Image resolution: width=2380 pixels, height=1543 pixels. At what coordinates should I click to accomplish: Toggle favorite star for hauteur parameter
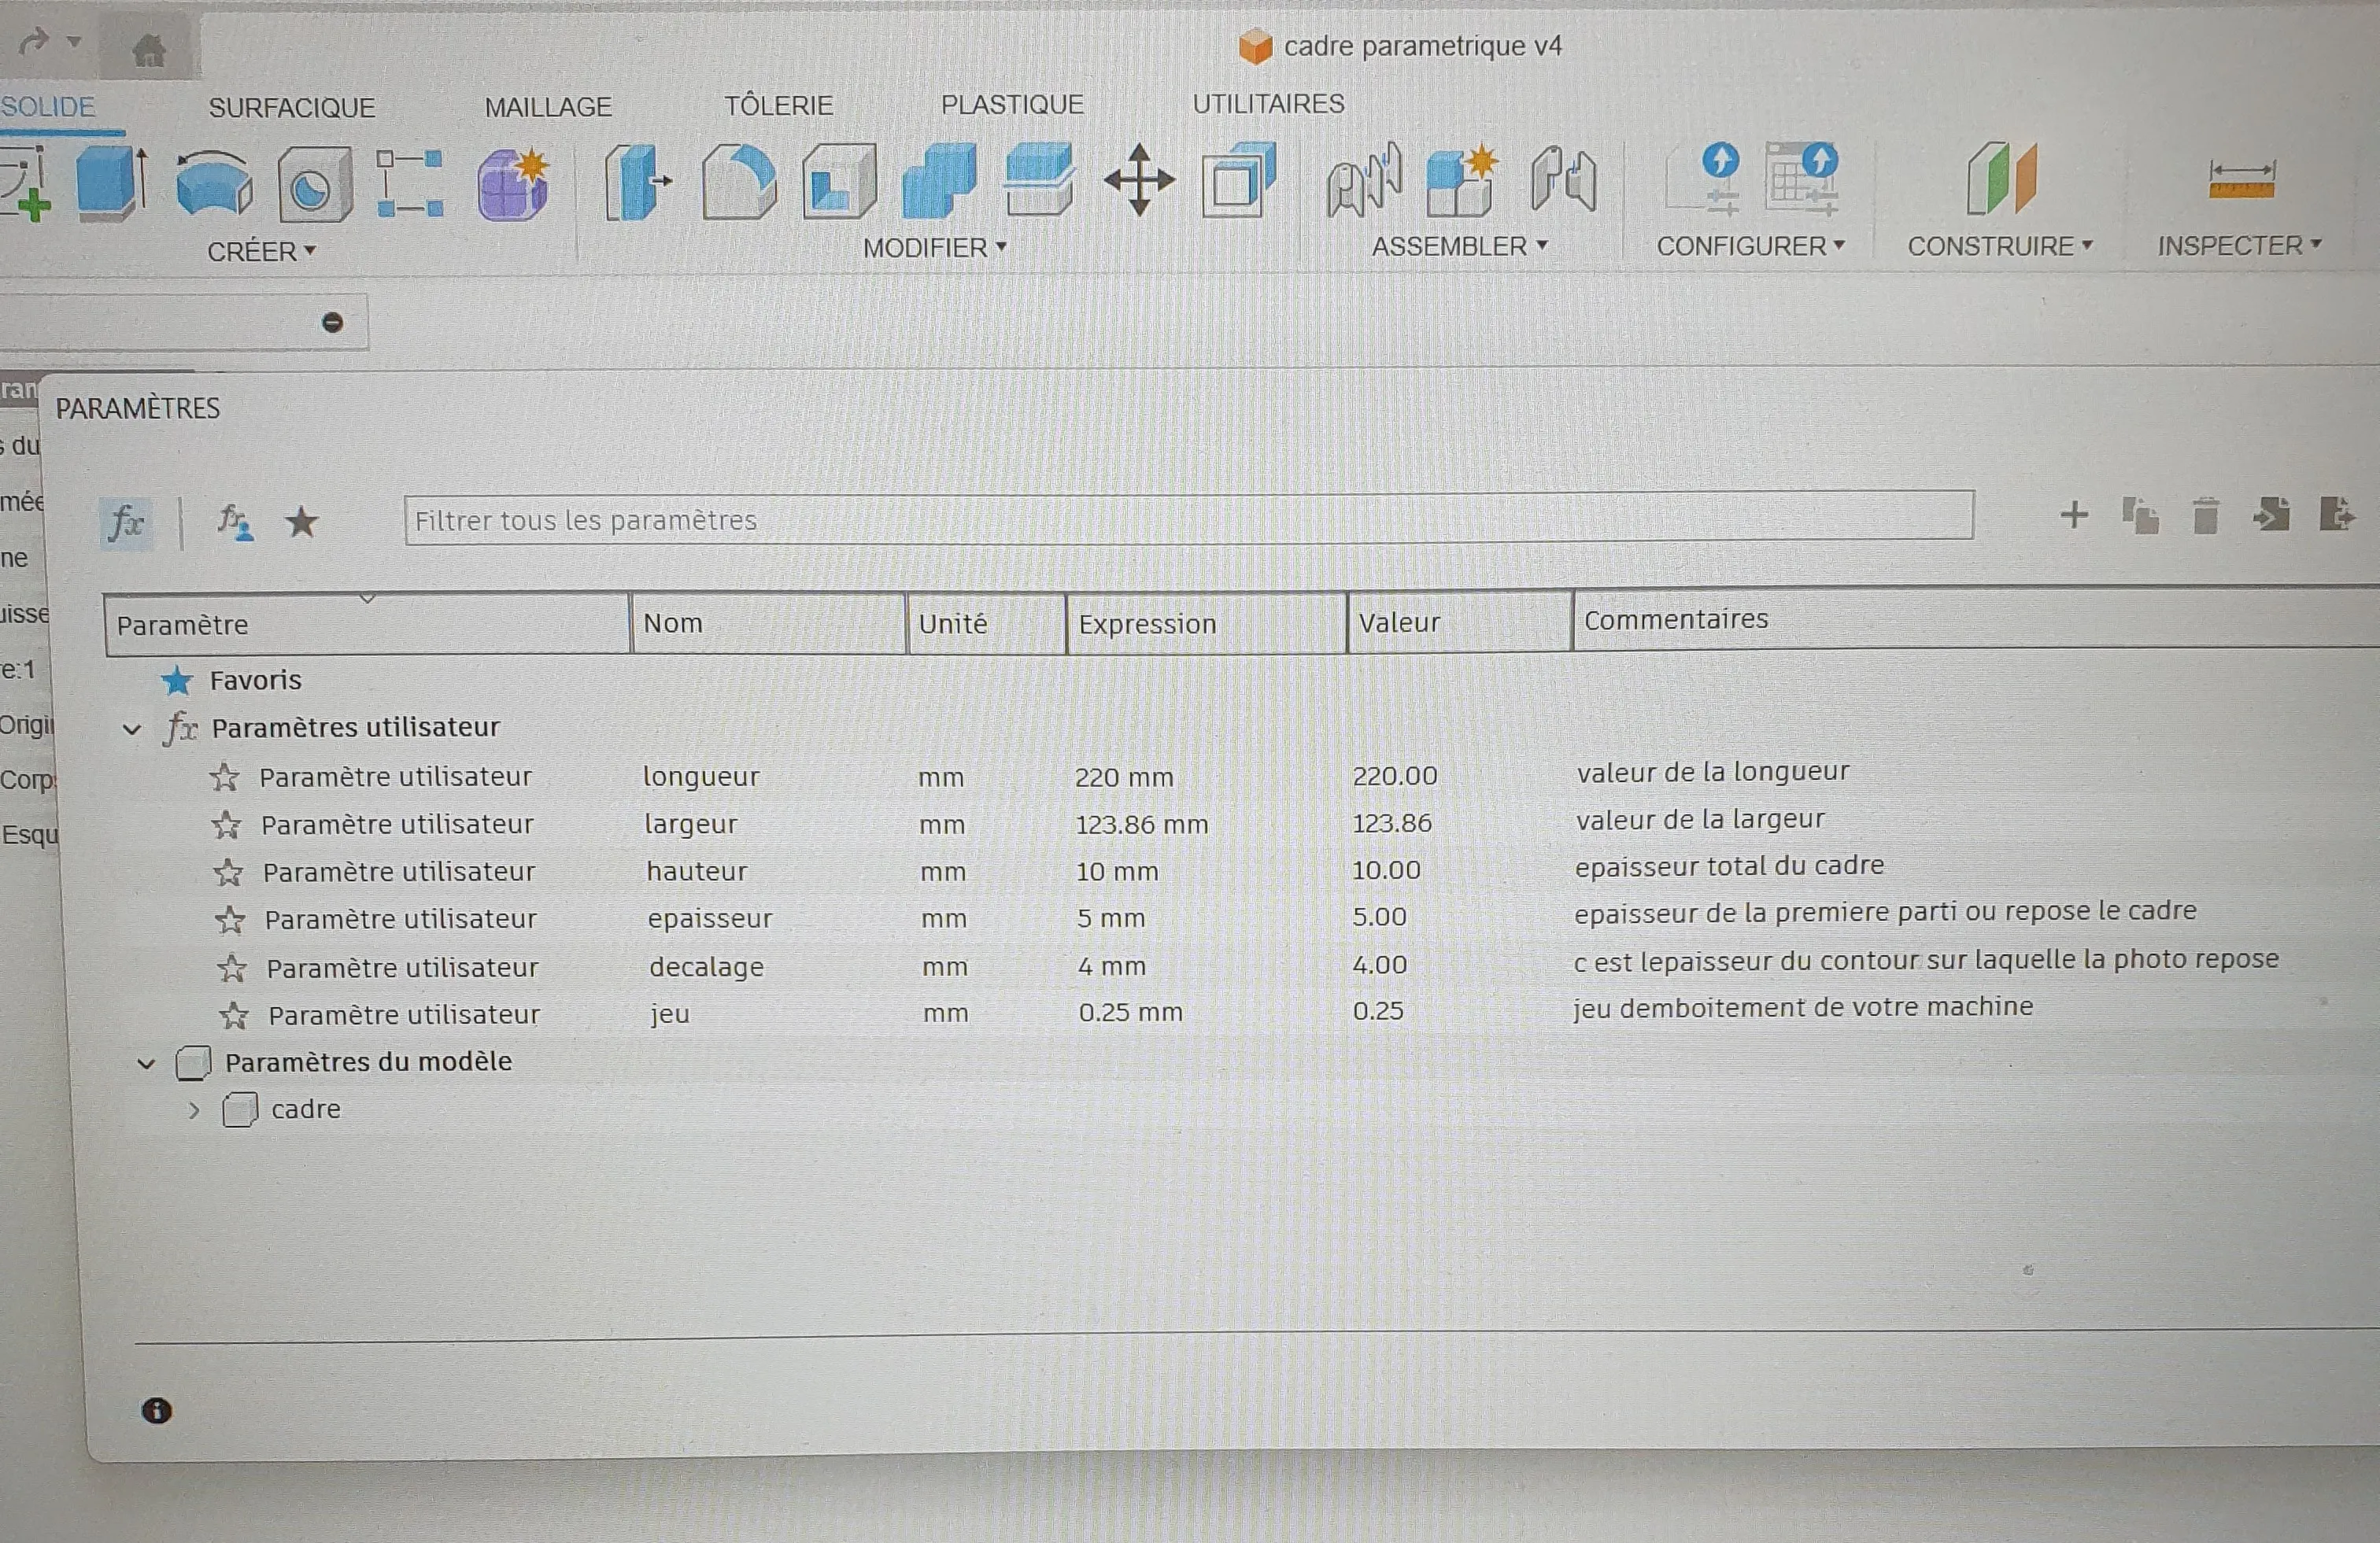click(228, 872)
